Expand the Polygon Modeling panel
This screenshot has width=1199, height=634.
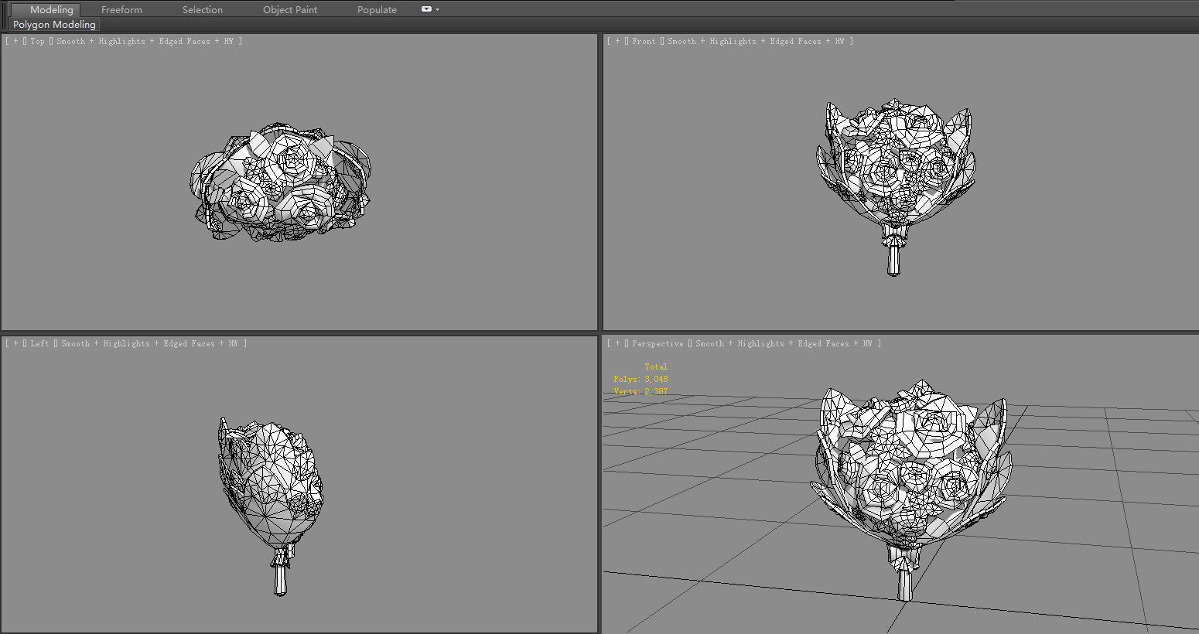[x=54, y=25]
